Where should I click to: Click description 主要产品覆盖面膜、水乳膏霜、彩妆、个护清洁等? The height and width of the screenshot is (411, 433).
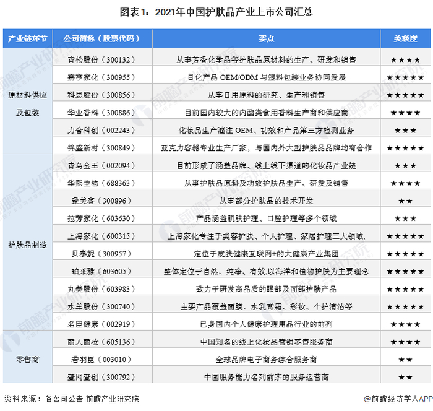(267, 306)
